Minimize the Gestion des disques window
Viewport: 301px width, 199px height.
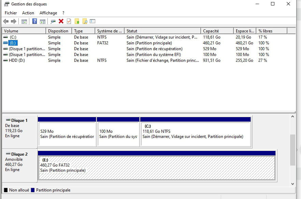[257, 4]
